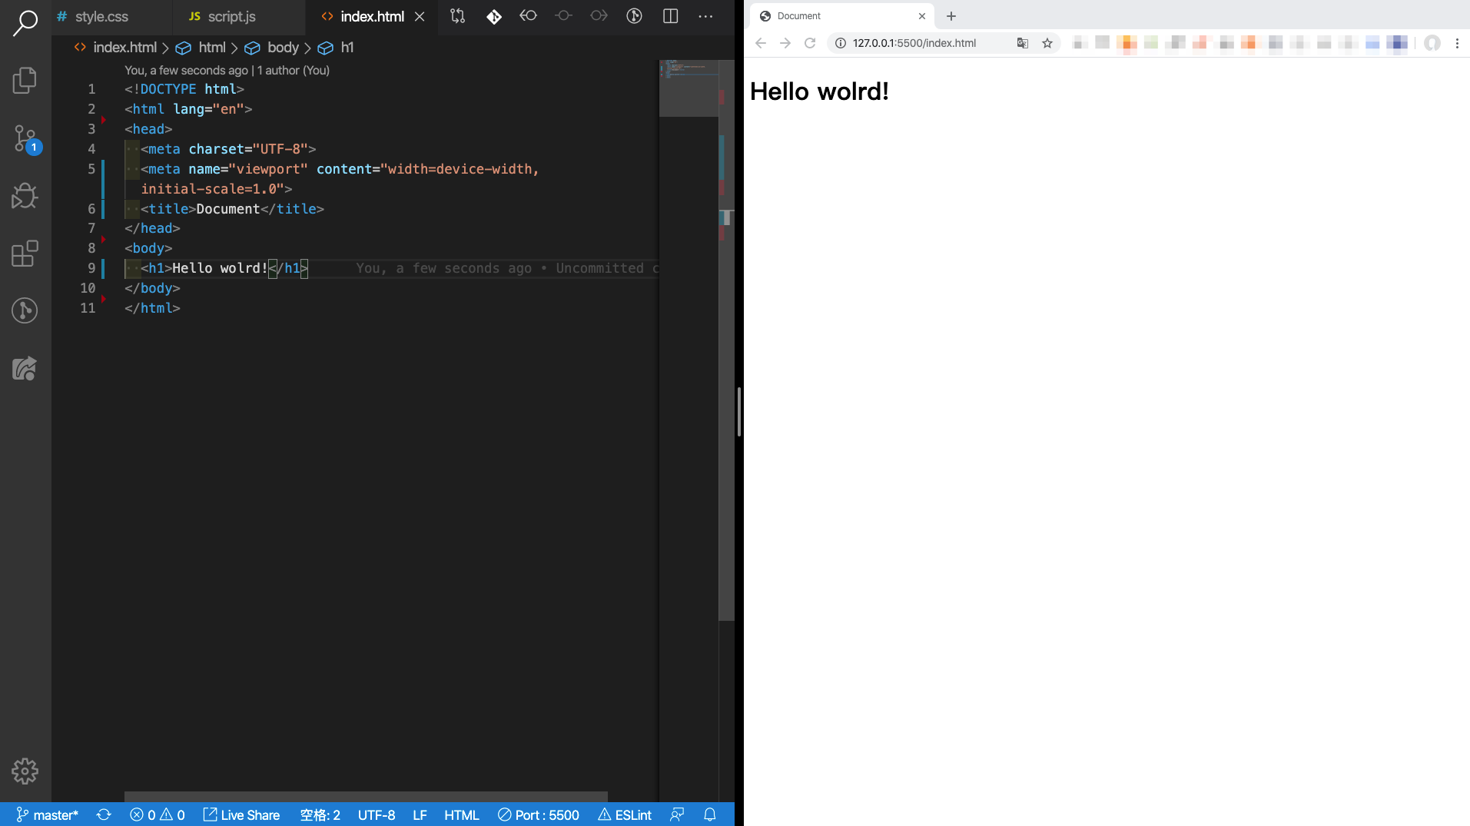Change indentation via 空格: 2

point(320,814)
